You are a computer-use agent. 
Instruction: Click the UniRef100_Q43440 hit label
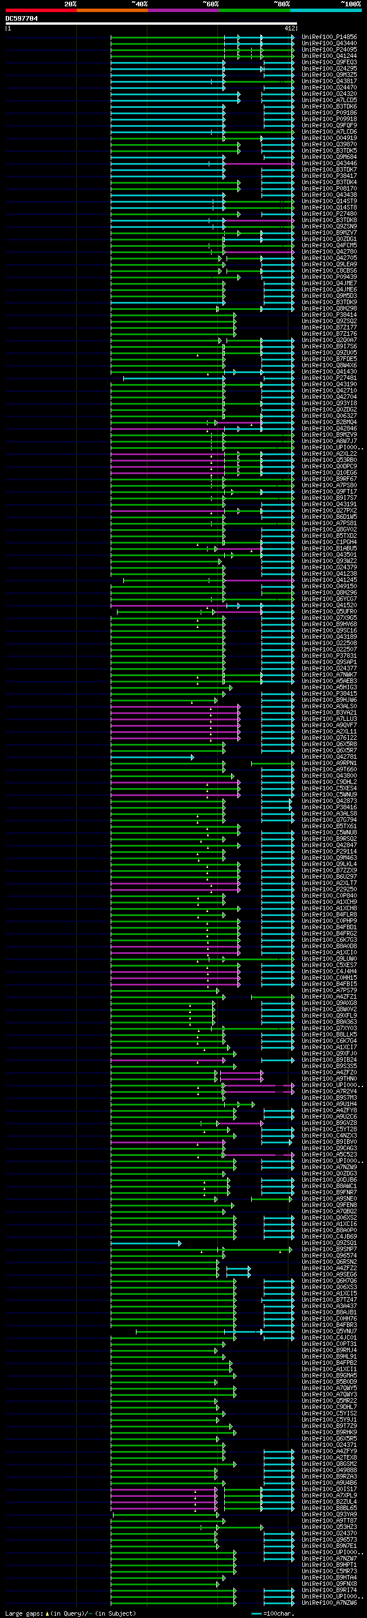click(329, 44)
